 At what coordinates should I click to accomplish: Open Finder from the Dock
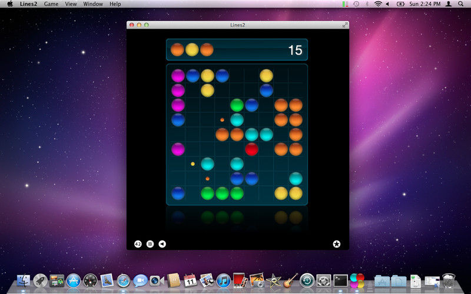point(23,281)
